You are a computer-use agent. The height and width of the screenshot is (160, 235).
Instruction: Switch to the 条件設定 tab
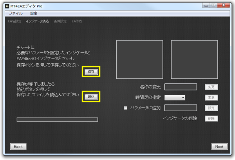(x=60, y=21)
